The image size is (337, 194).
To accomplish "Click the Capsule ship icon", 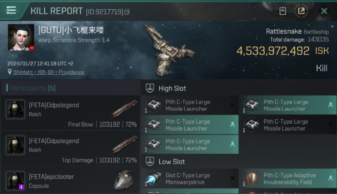I will 124,180.
